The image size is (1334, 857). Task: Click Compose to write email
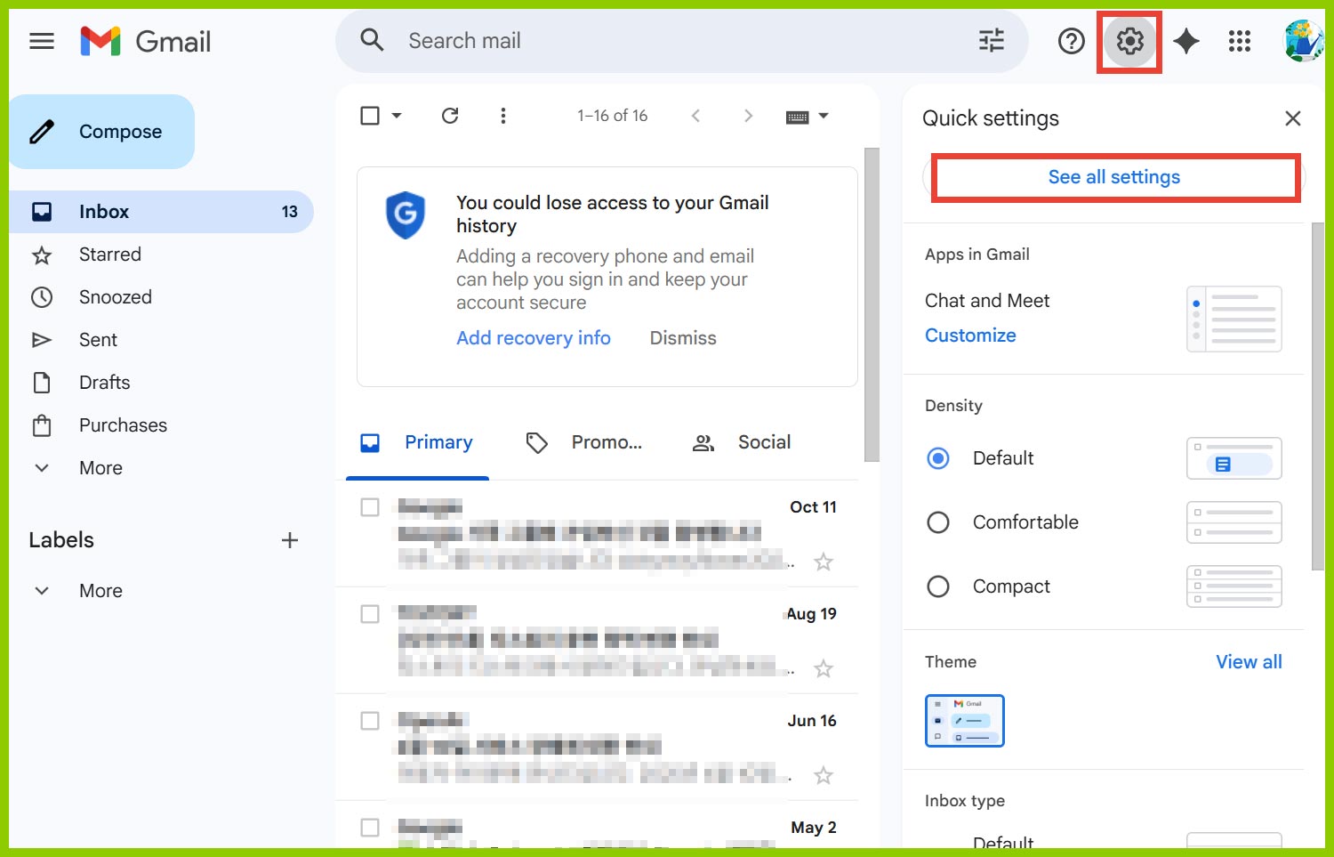point(101,132)
